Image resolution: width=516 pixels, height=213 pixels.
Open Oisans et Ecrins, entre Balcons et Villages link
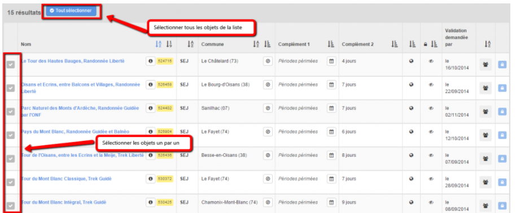click(x=81, y=88)
